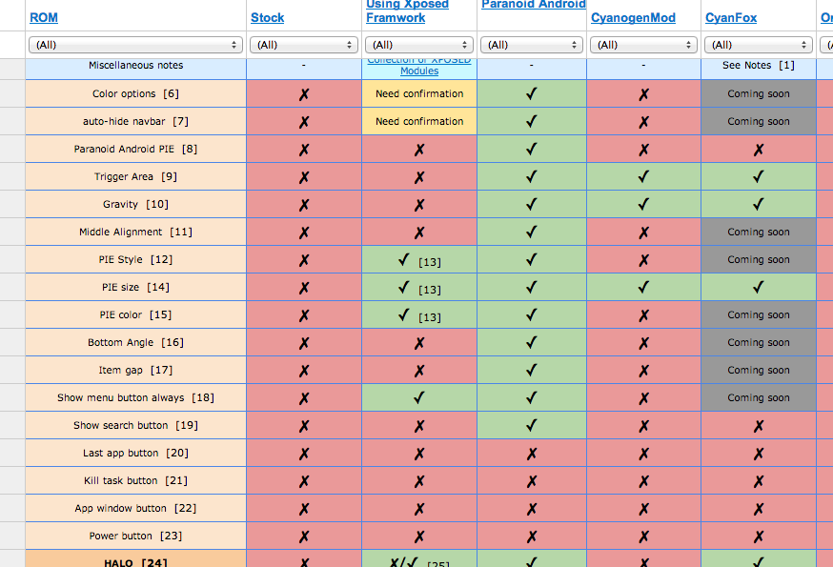This screenshot has width=833, height=567.
Task: Click Xposed checkmark [13] in PIE Style row
Action: click(x=419, y=260)
